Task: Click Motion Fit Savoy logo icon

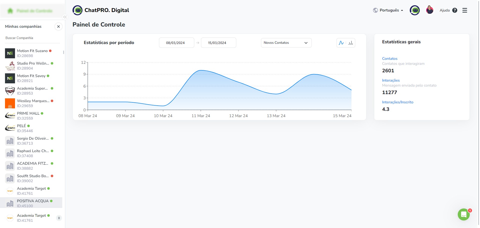Action: [10, 78]
